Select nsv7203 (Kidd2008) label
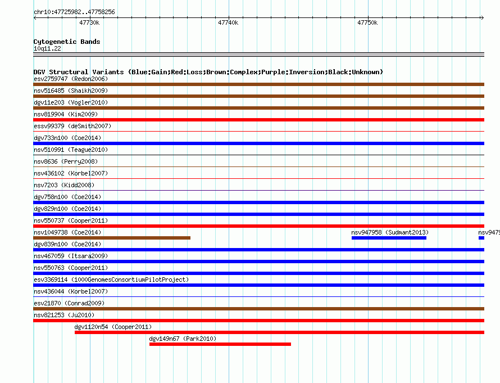The image size is (500, 383). click(64, 185)
